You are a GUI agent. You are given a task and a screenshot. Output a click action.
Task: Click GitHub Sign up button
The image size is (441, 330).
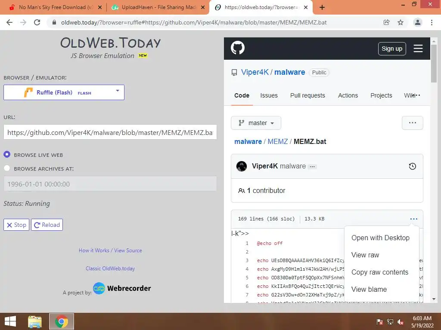[392, 49]
